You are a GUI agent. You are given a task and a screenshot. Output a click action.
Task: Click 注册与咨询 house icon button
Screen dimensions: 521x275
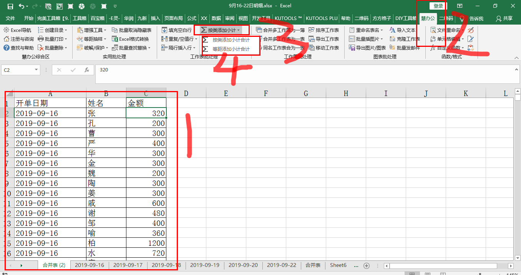[x=19, y=39]
